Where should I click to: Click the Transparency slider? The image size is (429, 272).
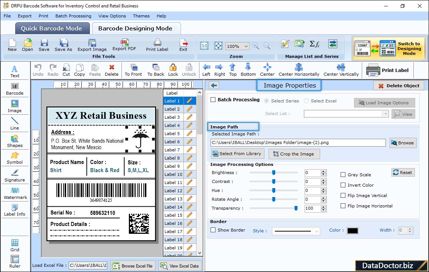(x=274, y=208)
